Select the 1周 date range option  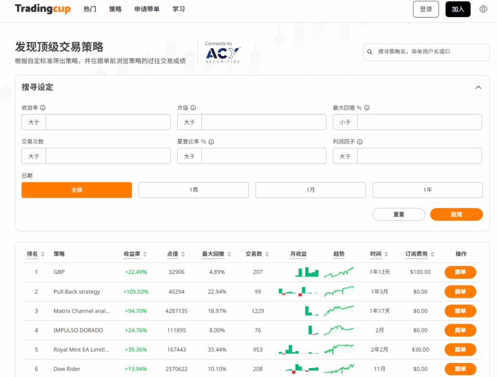pos(194,190)
